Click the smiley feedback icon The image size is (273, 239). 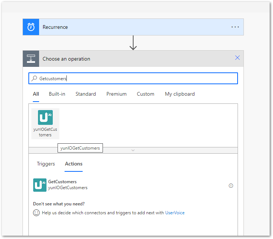(x=37, y=213)
